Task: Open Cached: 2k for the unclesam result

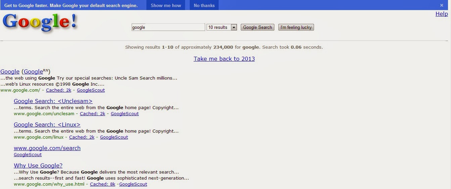Action: (92, 113)
